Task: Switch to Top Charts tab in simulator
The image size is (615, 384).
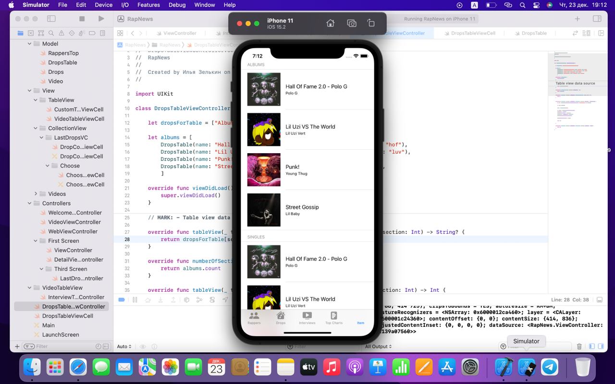Action: click(334, 318)
